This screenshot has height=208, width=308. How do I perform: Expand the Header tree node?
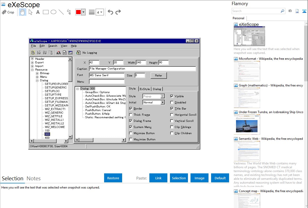tap(32, 59)
